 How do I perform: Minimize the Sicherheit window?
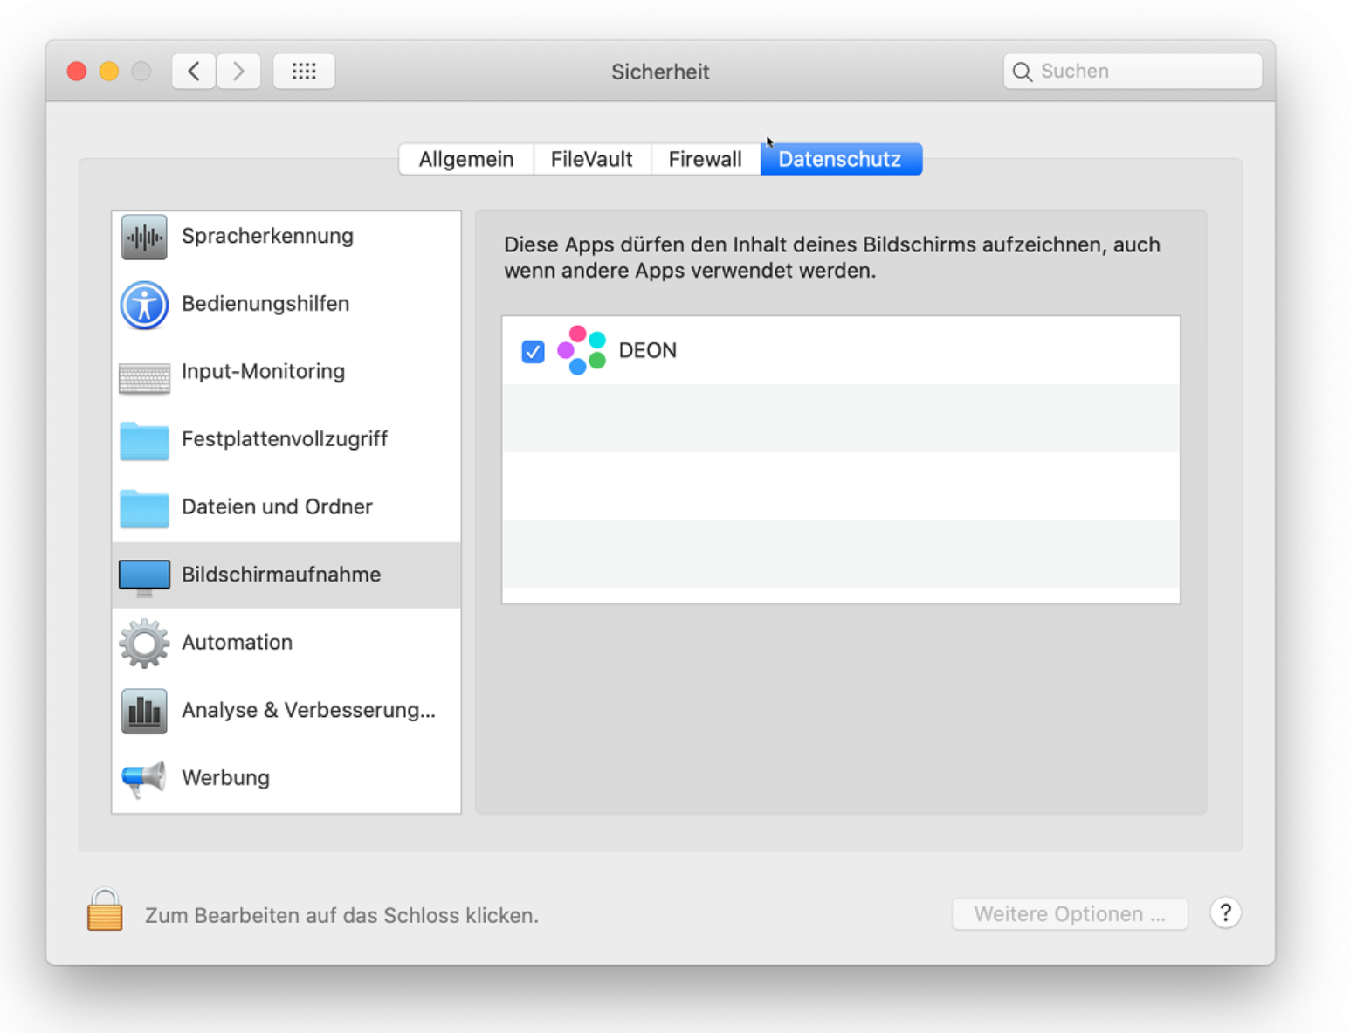[x=109, y=72]
